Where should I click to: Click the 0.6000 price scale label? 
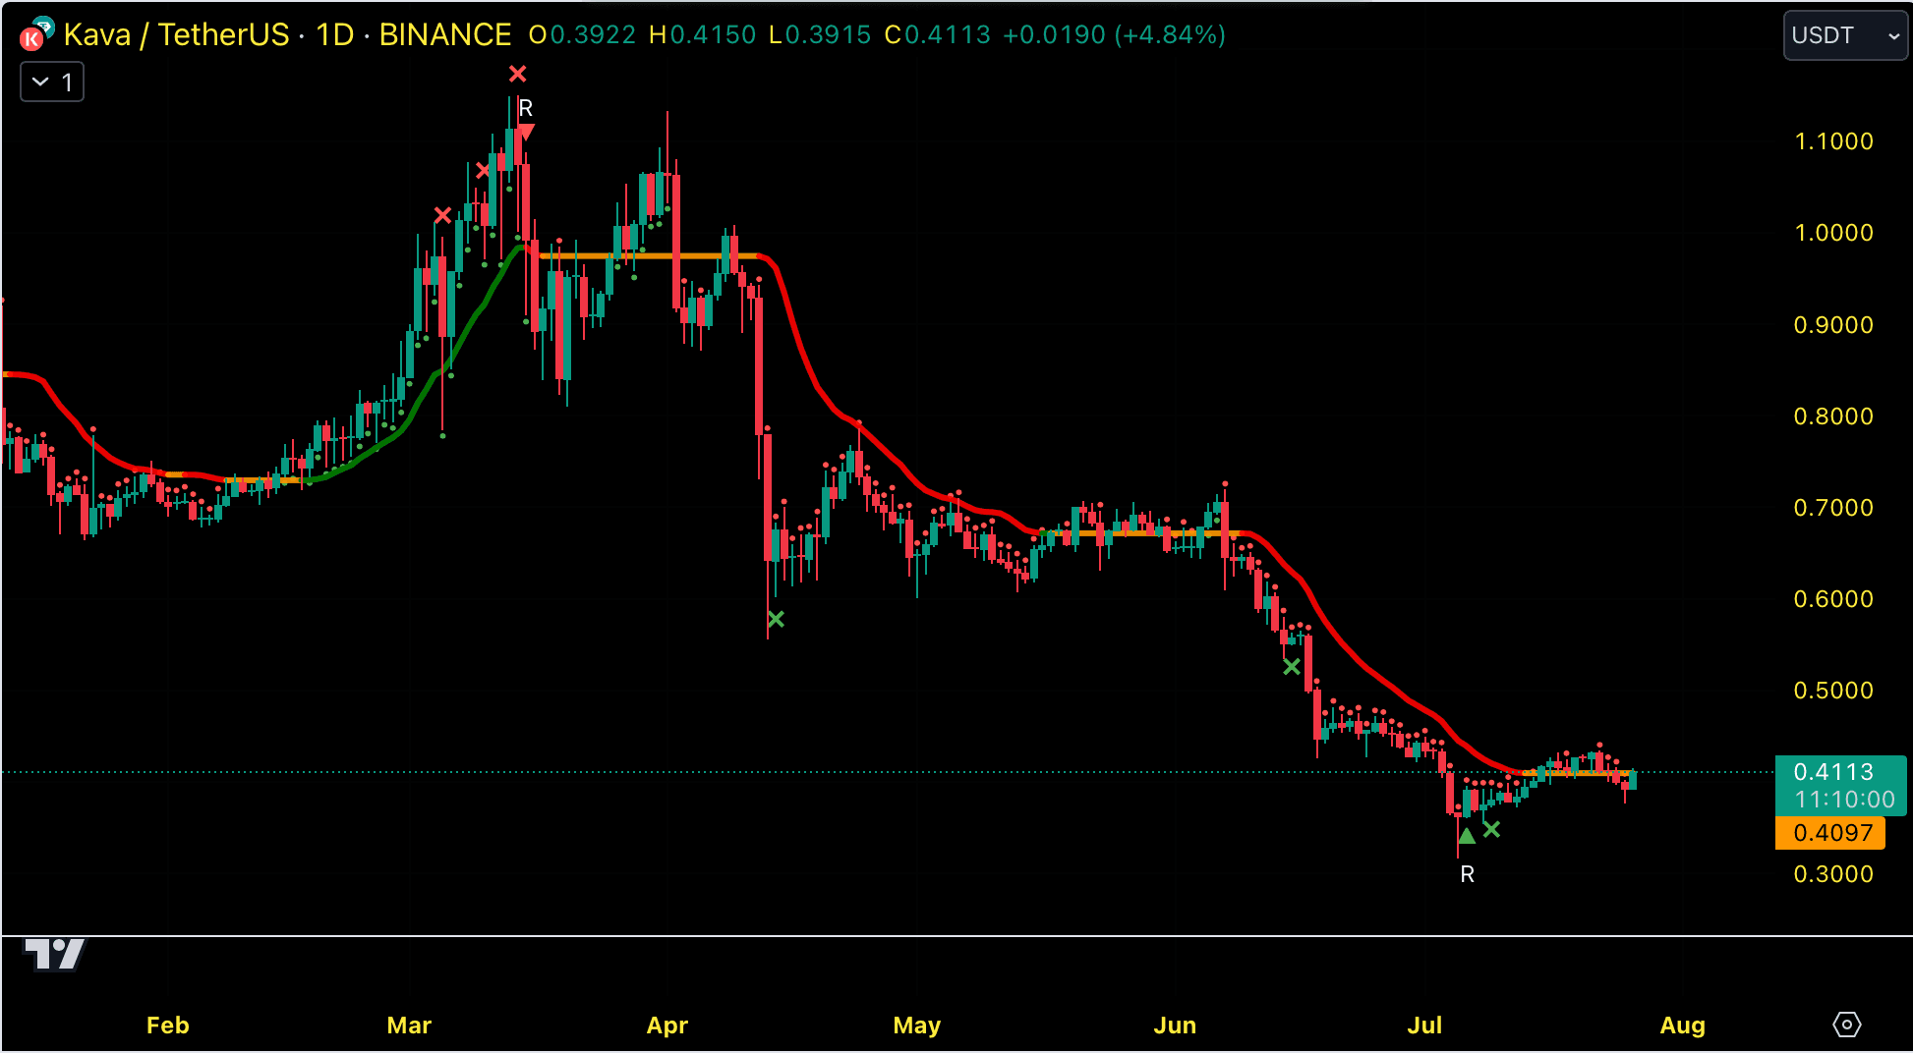click(1833, 599)
